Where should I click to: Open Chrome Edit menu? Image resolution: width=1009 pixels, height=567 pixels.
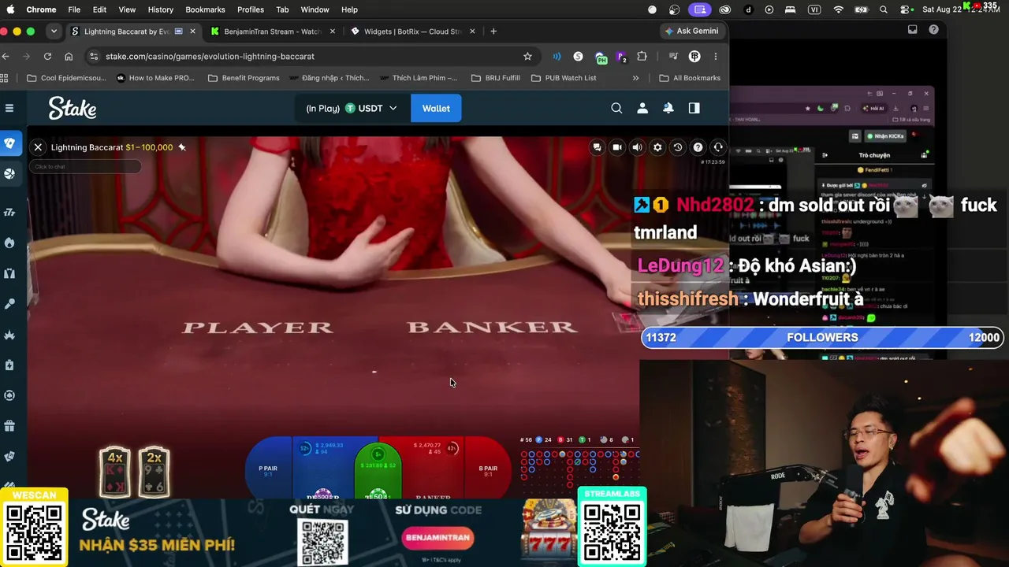tap(99, 9)
